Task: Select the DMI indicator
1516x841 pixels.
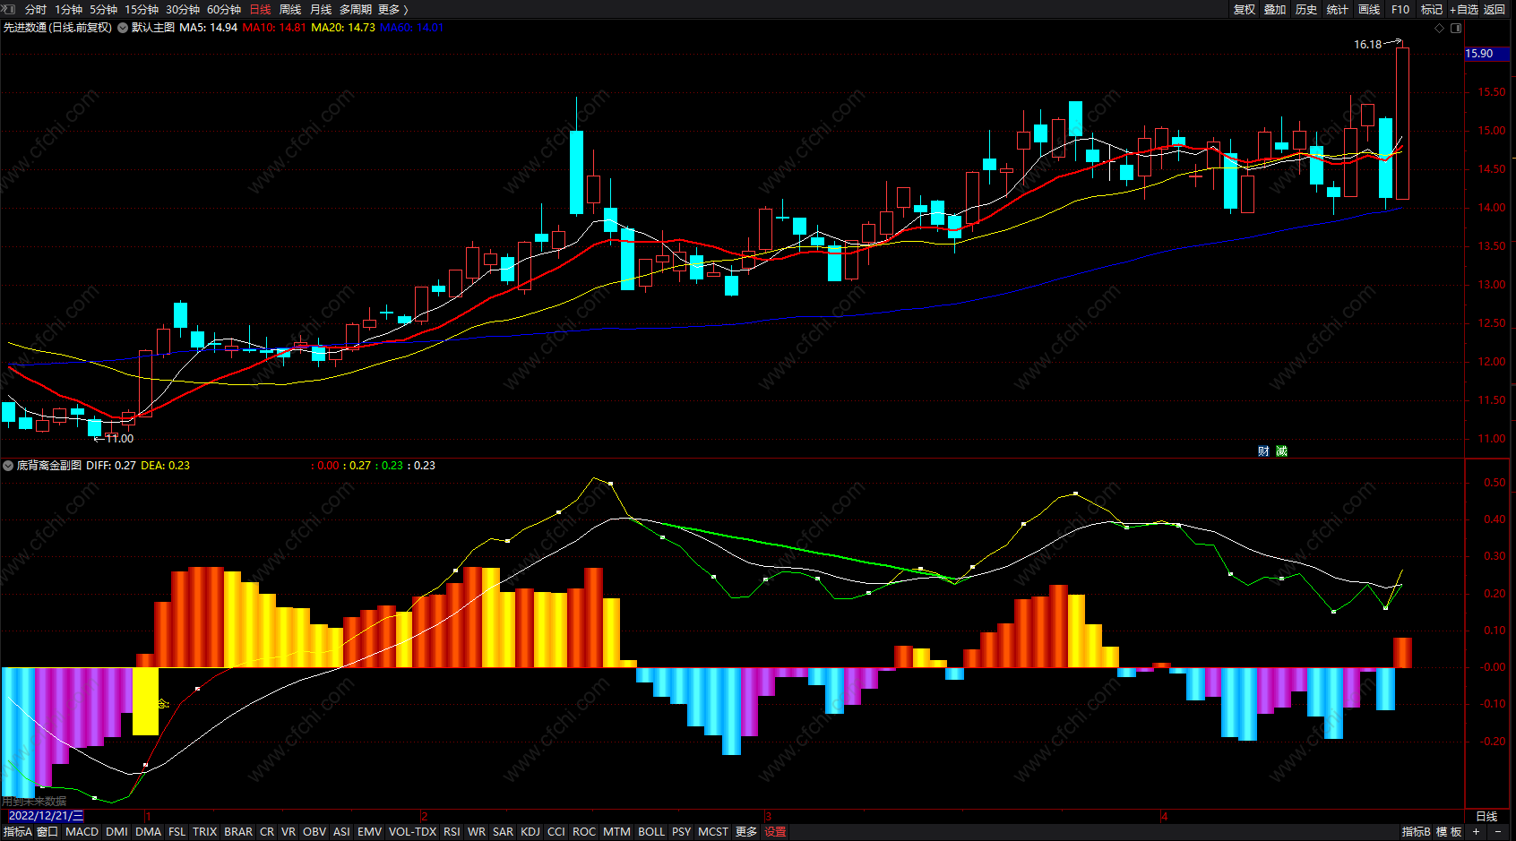Action: [x=116, y=832]
